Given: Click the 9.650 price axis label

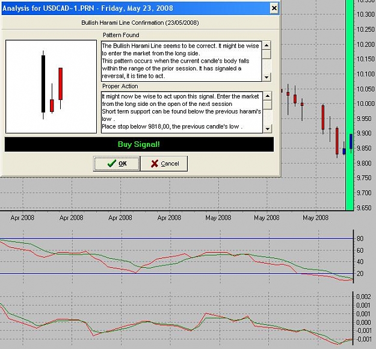Looking at the screenshot, I should [365, 208].
